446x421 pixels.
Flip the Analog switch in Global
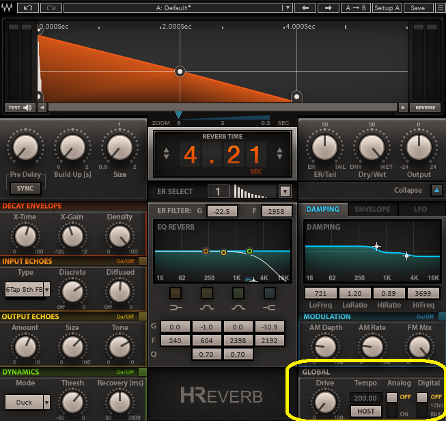coord(391,403)
